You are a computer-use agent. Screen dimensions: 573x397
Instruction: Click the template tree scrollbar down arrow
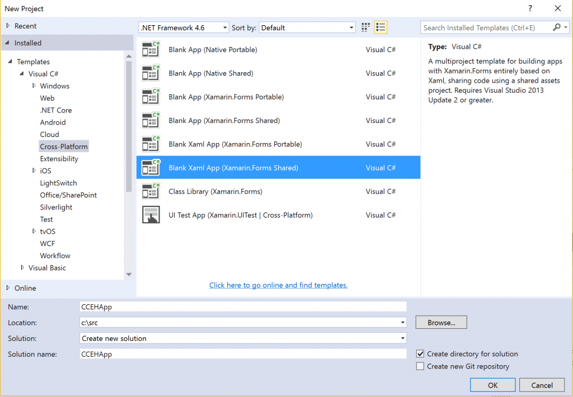(129, 275)
